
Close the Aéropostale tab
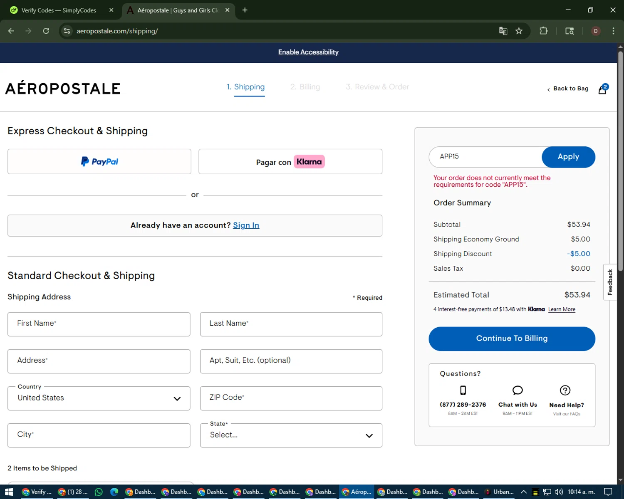tap(227, 10)
